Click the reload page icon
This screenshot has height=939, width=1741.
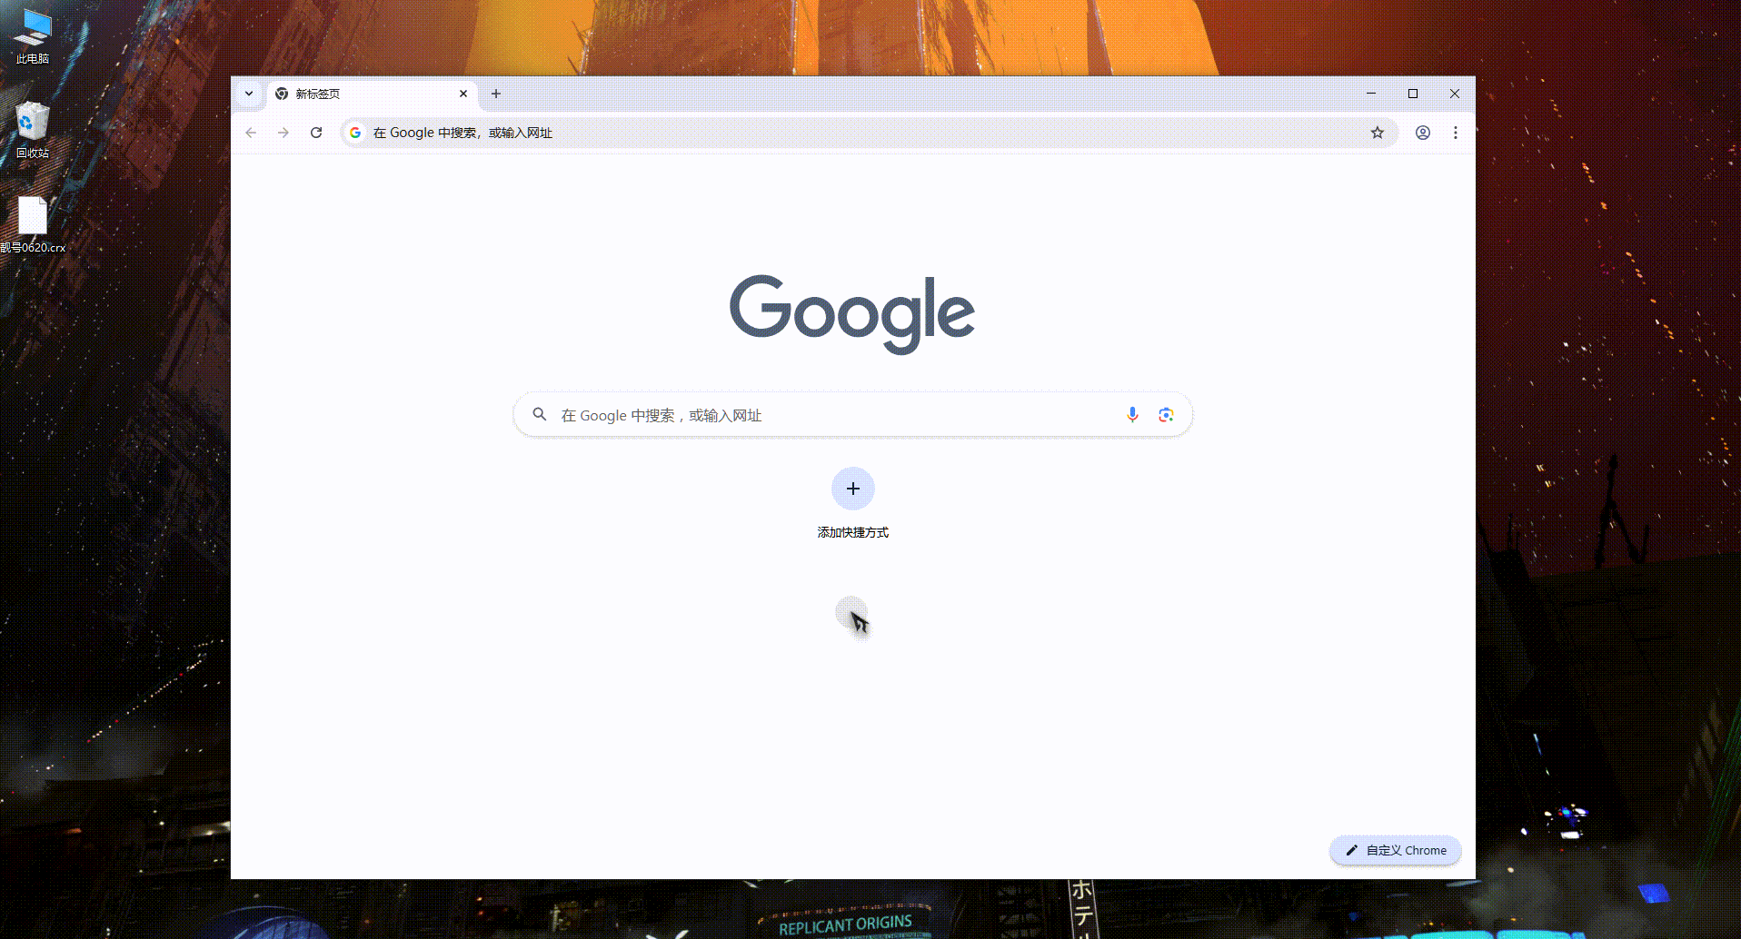[x=316, y=133]
